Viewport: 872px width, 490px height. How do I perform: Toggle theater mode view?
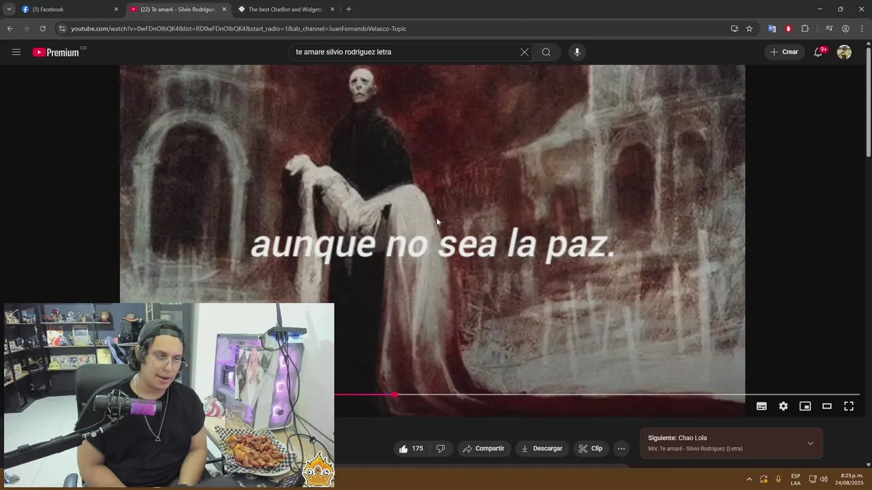click(x=827, y=406)
